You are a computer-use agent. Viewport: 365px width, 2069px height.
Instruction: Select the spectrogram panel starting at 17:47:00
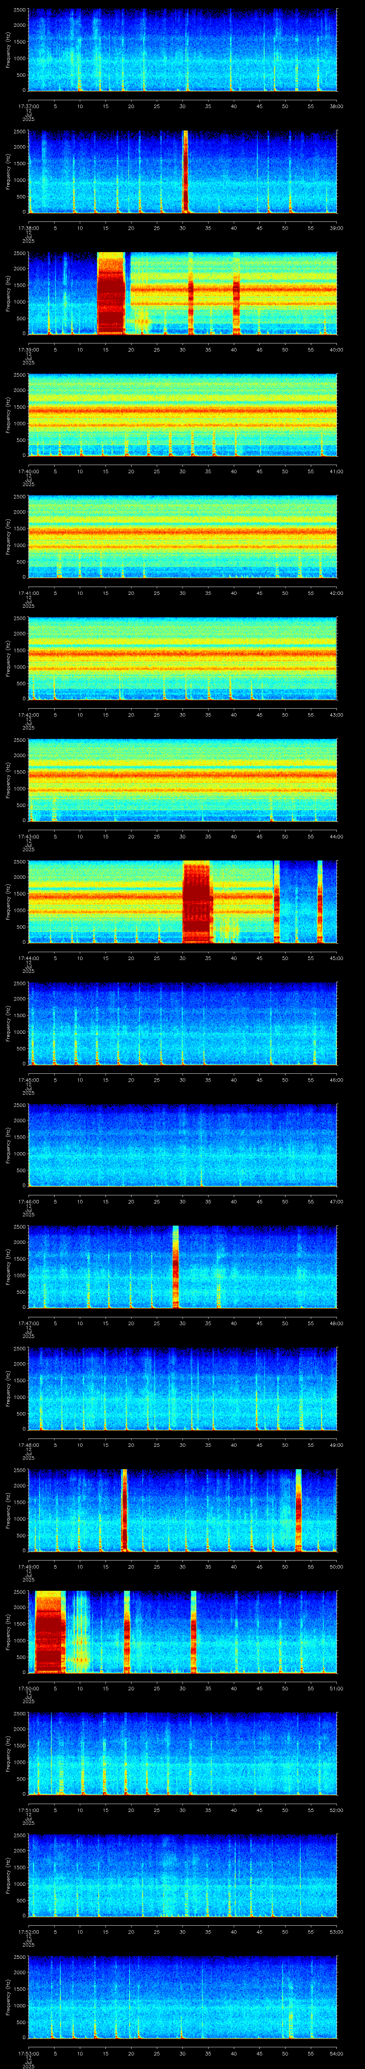pos(182,1267)
